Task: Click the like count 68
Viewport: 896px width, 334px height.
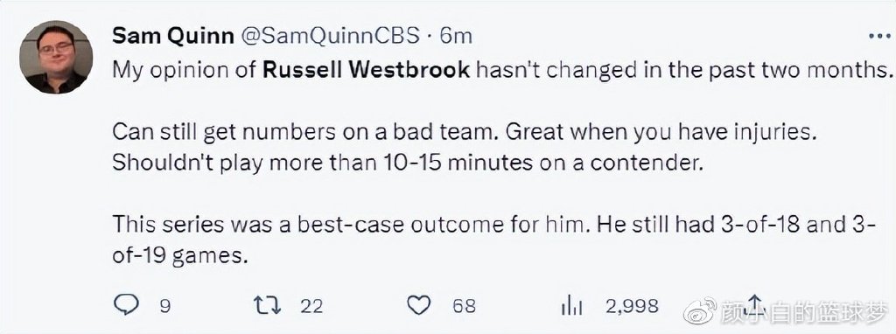Action: pyautogui.click(x=464, y=307)
